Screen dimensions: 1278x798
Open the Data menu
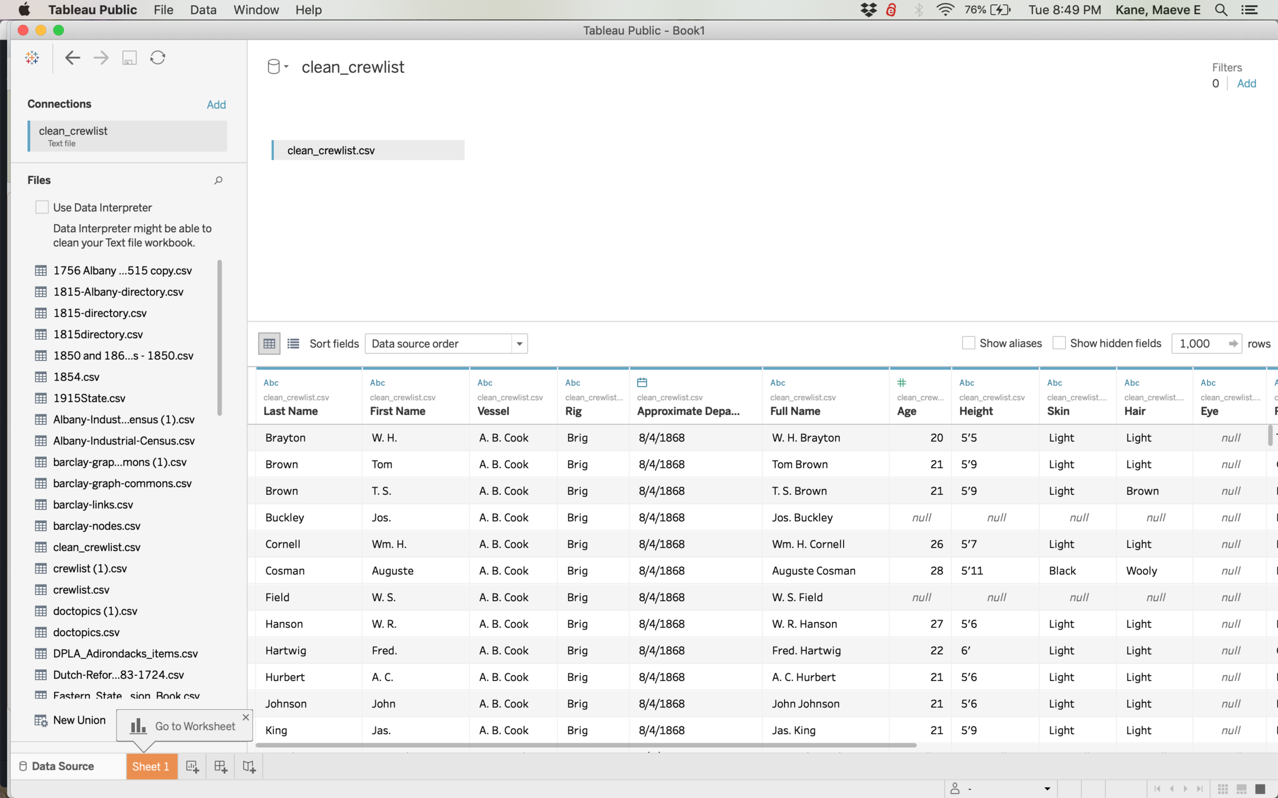[x=203, y=10]
